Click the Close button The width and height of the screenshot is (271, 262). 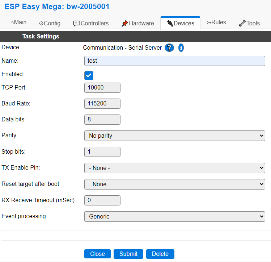97,254
